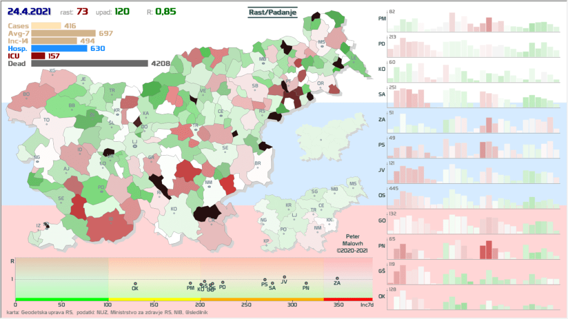The image size is (568, 319).
Task: Click the Rast/Padanje mode button
Action: [x=272, y=12]
